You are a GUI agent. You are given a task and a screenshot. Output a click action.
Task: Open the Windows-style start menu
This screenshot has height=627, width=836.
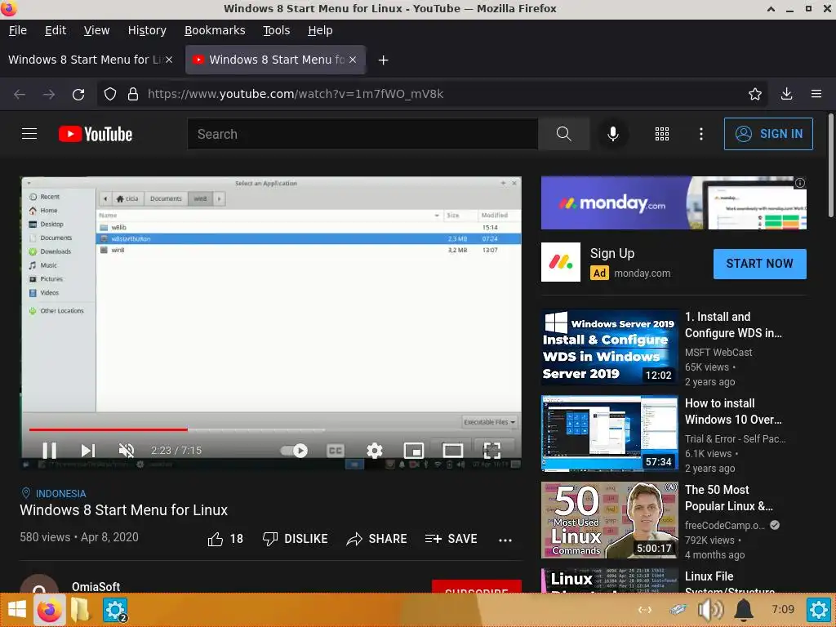[x=16, y=609]
